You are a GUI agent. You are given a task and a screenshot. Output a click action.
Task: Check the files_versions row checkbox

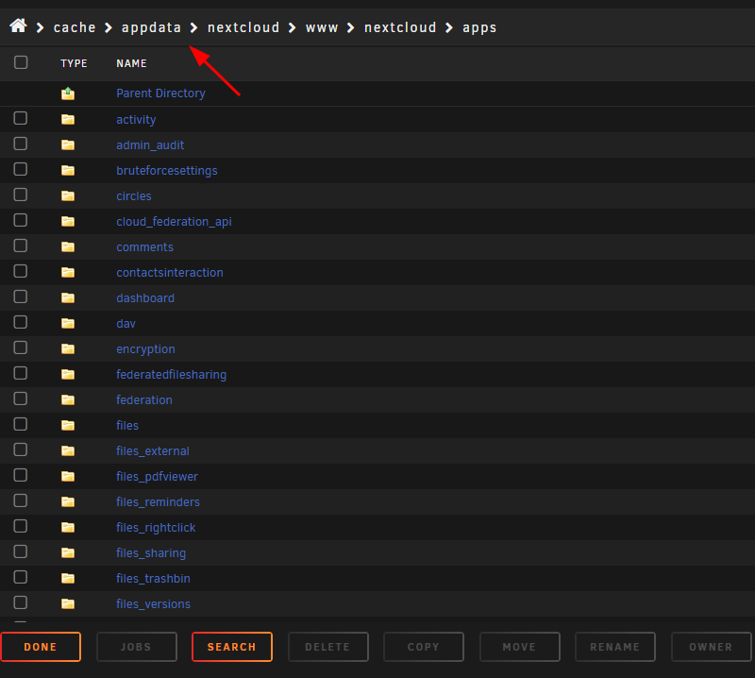coord(20,602)
